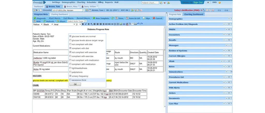Insert horizontal rule into the note
This screenshot has width=265, height=113.
point(112,24)
